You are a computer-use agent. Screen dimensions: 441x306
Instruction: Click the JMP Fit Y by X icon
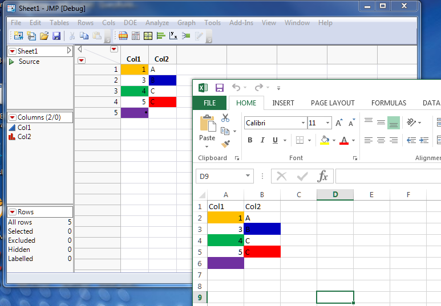tap(173, 36)
